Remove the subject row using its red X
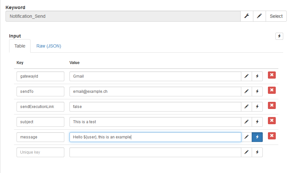 point(272,121)
